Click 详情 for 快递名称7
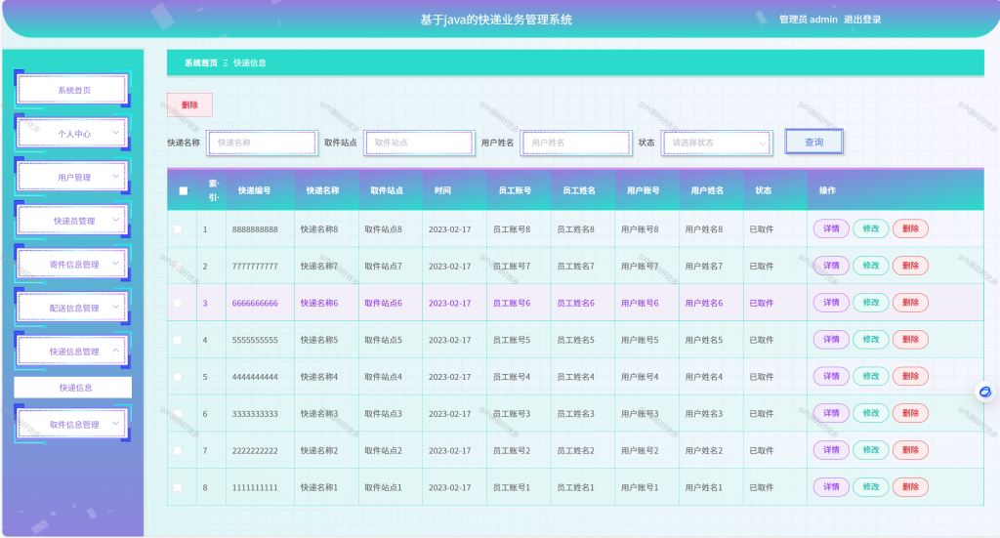This screenshot has width=1000, height=538. click(x=831, y=266)
